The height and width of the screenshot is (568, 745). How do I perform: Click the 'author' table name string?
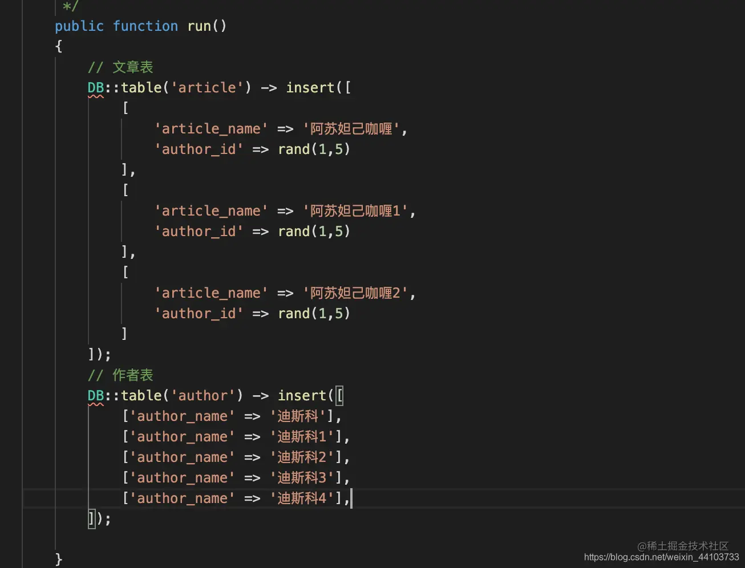tap(203, 396)
